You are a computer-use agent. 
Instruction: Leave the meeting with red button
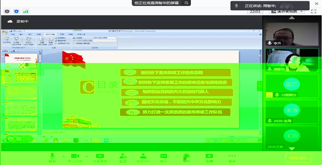298,158
